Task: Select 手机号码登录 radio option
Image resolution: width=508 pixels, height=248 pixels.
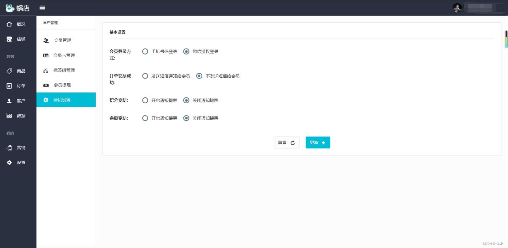Action: pos(145,51)
